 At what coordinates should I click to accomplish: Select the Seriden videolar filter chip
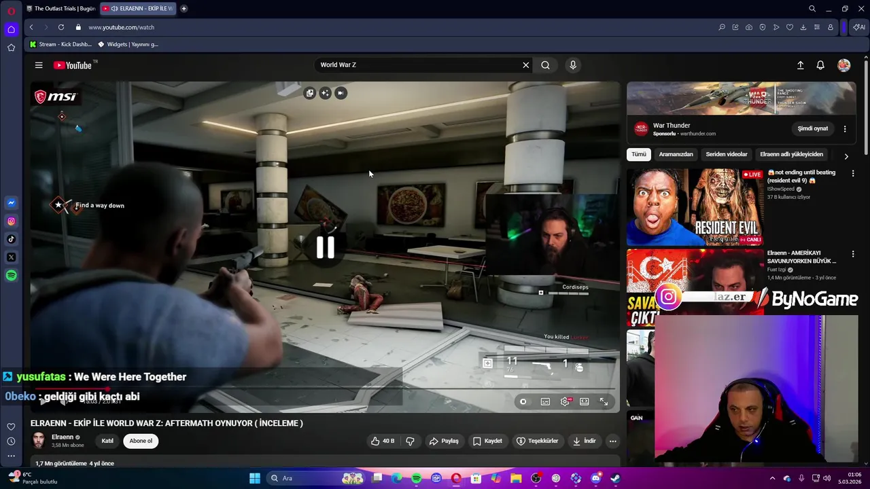click(727, 154)
